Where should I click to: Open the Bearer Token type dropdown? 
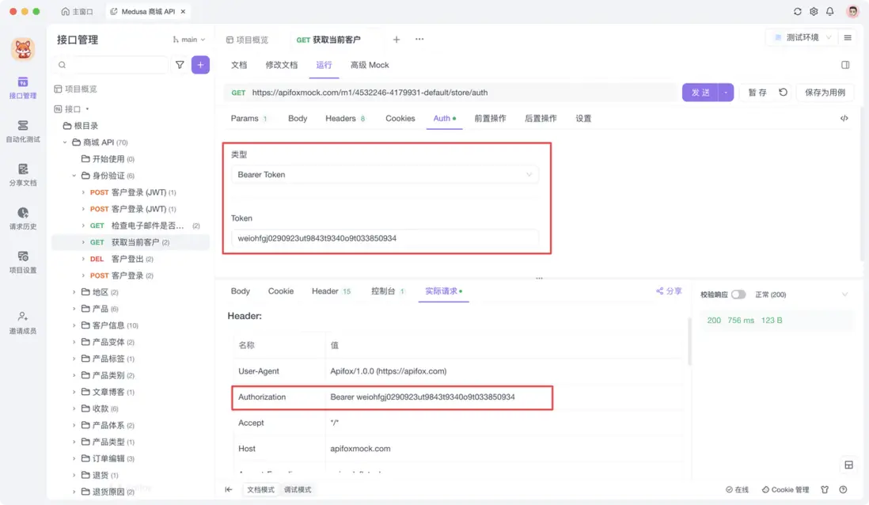385,174
